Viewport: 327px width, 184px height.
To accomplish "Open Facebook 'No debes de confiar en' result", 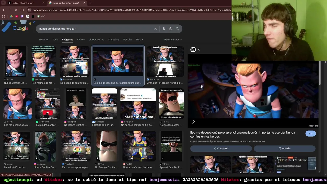I will point(75,65).
